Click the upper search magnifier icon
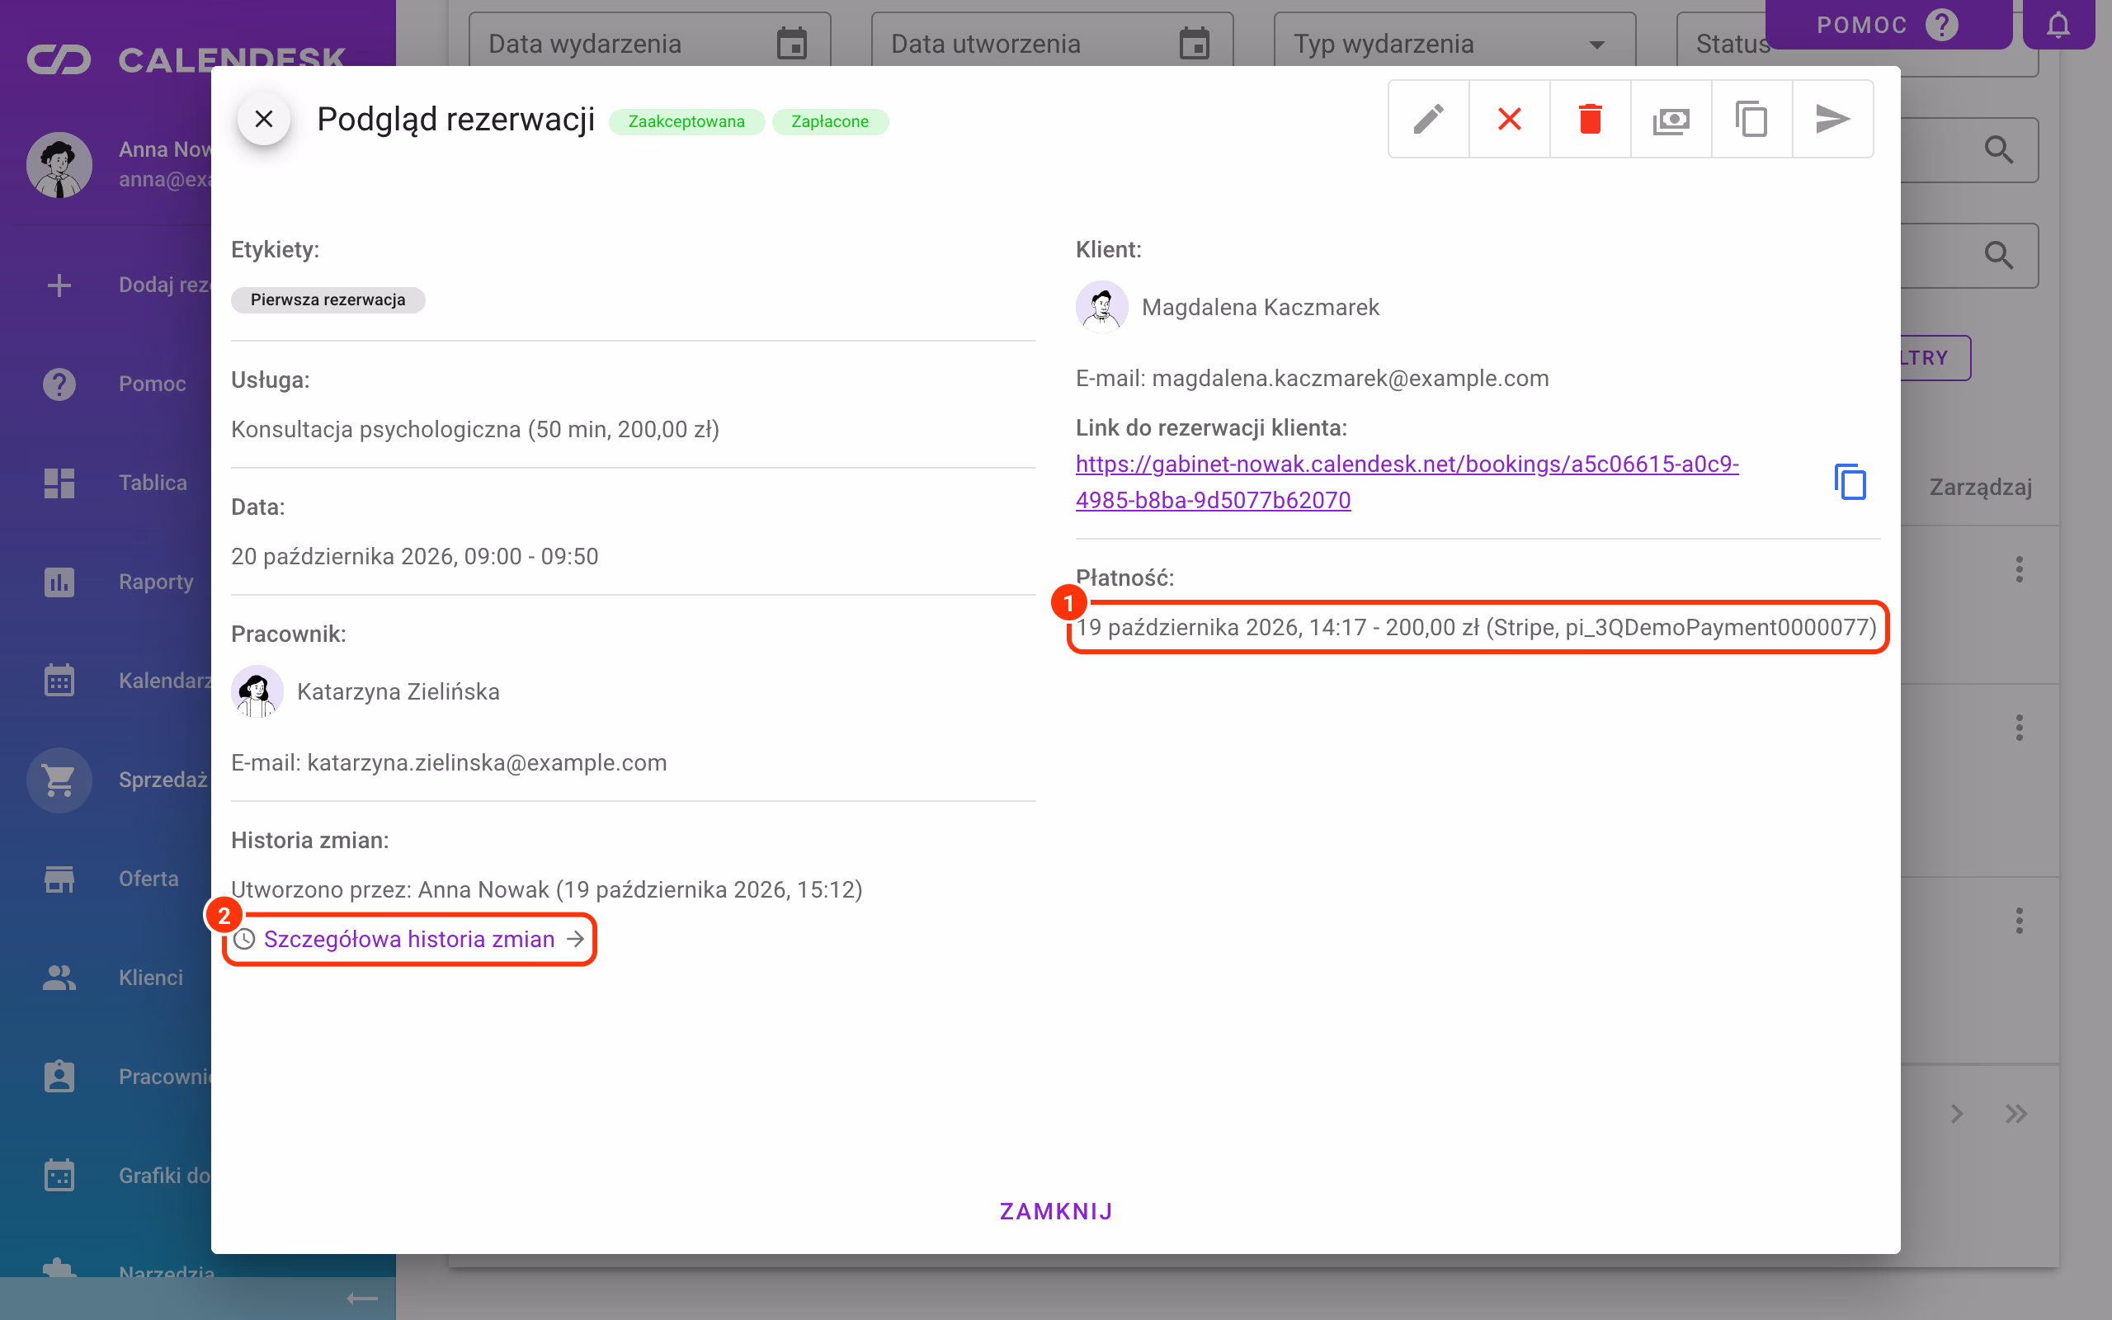 pyautogui.click(x=2000, y=149)
